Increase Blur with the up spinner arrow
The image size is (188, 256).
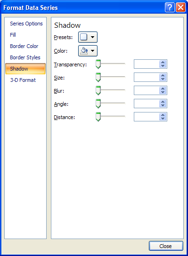[x=163, y=88]
